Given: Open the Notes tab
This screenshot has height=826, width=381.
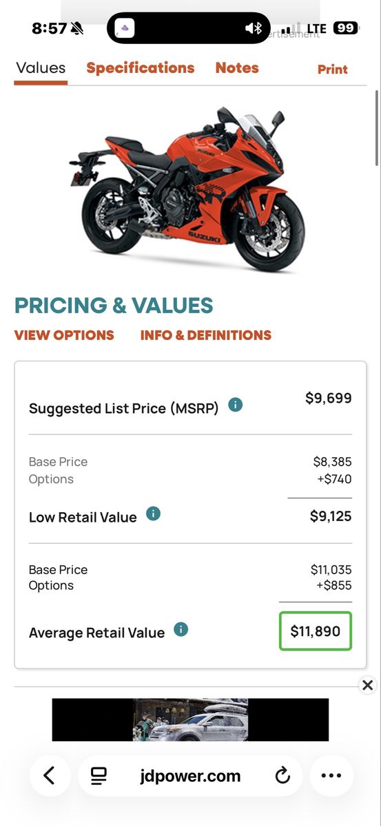Looking at the screenshot, I should 237,68.
